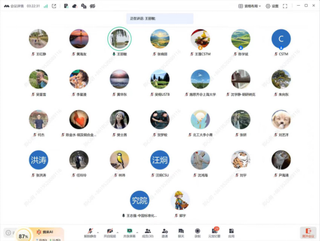This screenshot has width=320, height=241.
Task: Open the Yuanbao minutes (元宝纪要) icon
Action: [x=214, y=233]
